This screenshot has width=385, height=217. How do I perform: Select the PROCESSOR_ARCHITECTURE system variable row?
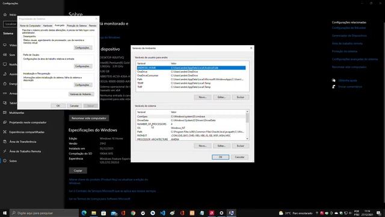click(x=191, y=139)
